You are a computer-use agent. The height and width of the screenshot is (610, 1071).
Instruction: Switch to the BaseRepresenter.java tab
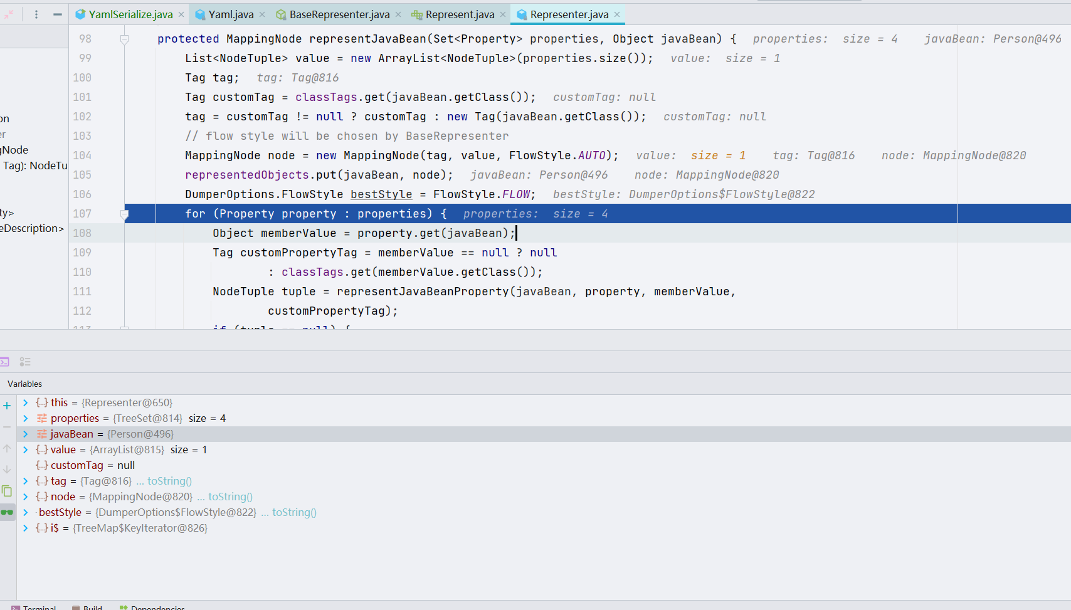(x=339, y=14)
